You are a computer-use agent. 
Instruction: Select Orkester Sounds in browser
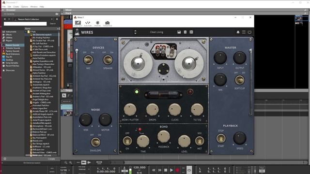coord(13,48)
